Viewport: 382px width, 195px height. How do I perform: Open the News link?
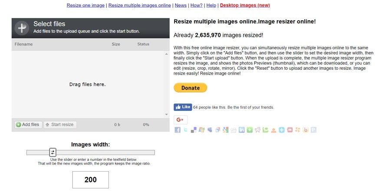pyautogui.click(x=181, y=5)
